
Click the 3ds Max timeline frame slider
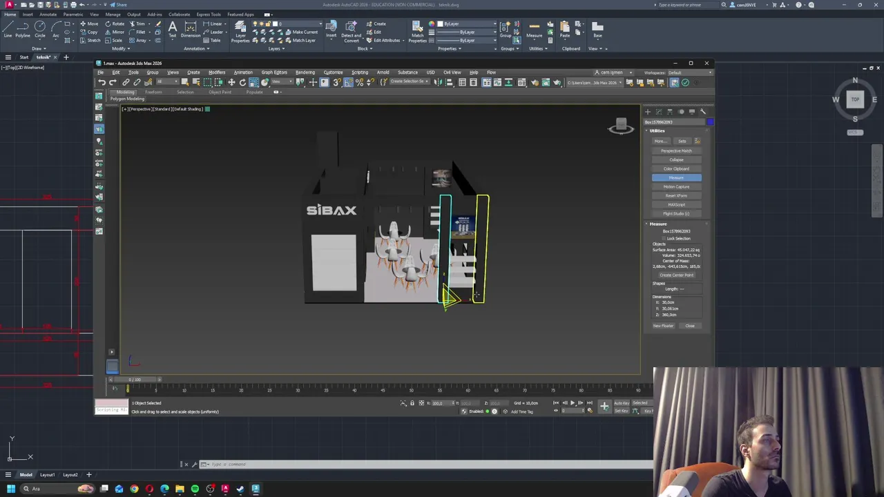tap(135, 380)
